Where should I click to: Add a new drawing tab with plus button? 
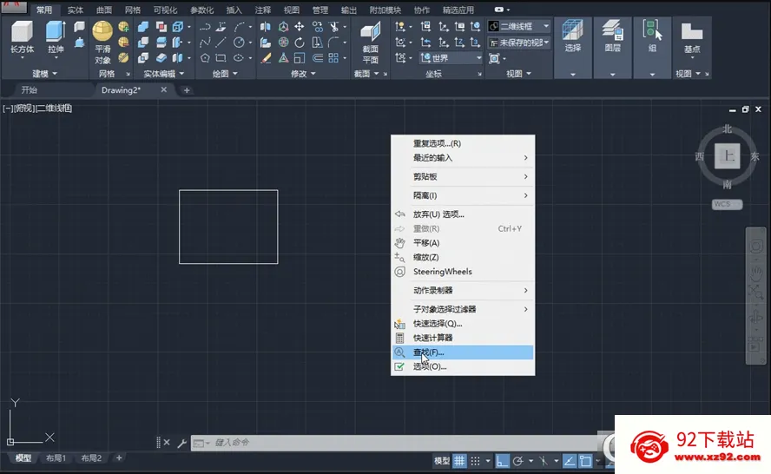[x=187, y=90]
